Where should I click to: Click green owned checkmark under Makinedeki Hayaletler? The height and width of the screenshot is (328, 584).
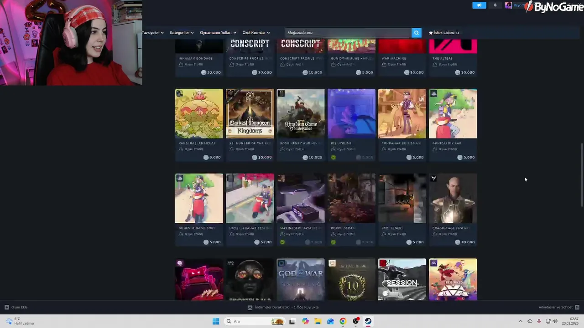coord(282,242)
